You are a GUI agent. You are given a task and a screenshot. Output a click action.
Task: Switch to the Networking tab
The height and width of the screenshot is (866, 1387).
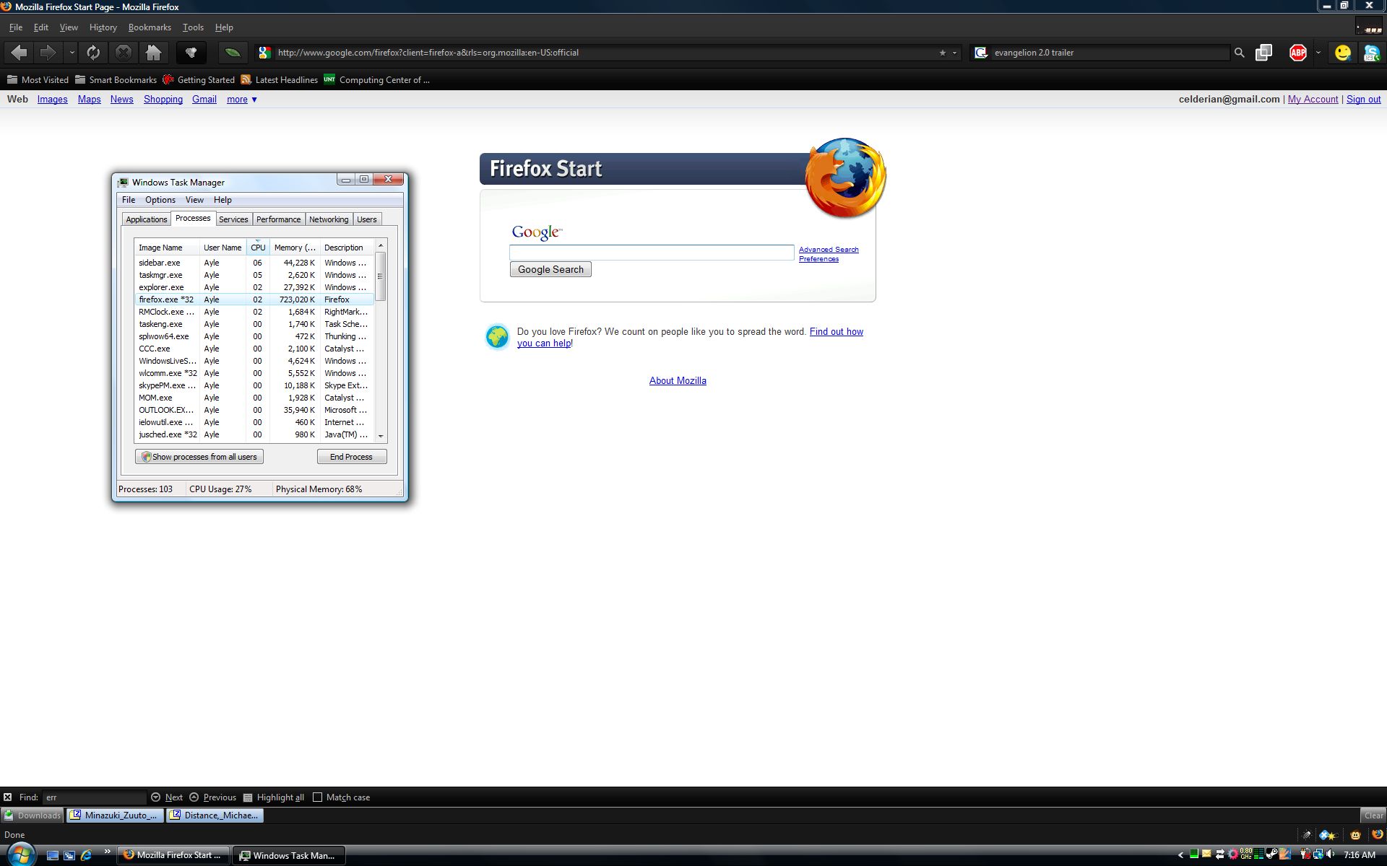(329, 219)
